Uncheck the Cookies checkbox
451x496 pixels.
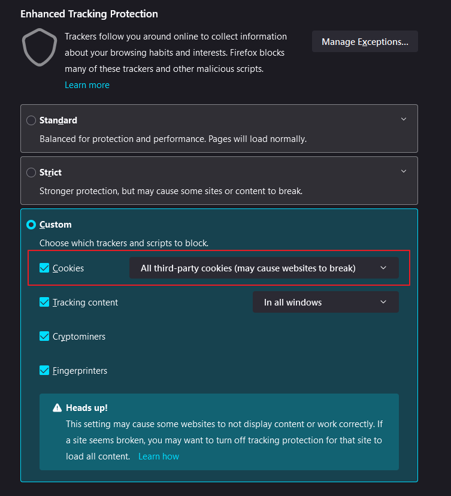click(x=44, y=268)
